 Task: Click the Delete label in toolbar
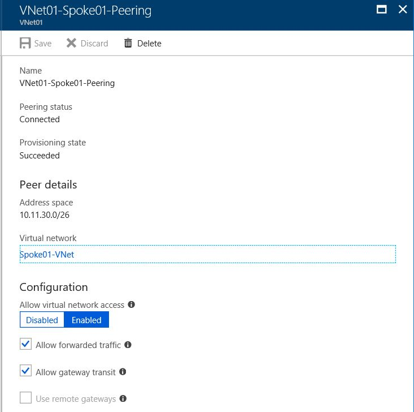click(149, 44)
